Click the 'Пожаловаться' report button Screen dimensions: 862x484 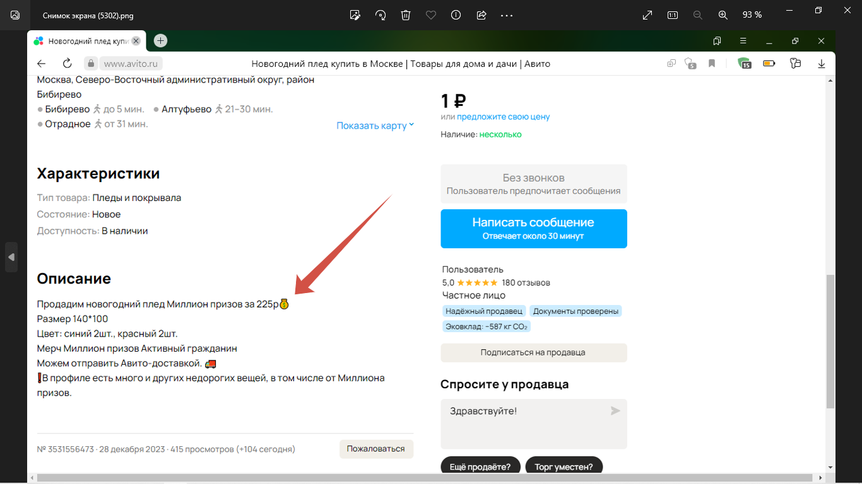coord(376,449)
